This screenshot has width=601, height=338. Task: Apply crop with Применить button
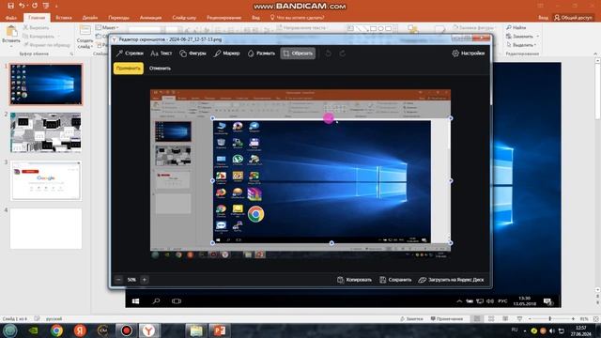coord(129,69)
